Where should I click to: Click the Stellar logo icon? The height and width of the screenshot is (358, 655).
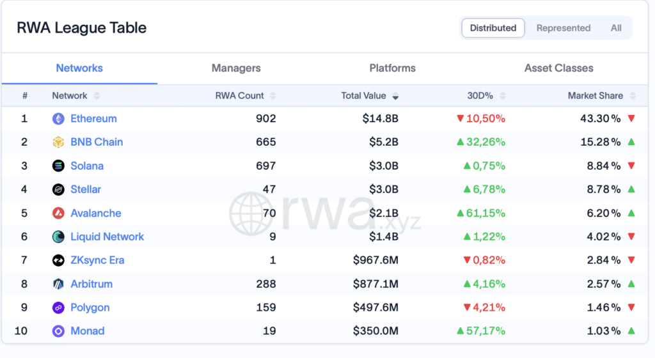click(x=58, y=189)
